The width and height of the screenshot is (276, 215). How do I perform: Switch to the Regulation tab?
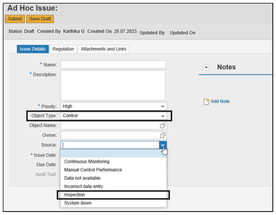[x=63, y=49]
